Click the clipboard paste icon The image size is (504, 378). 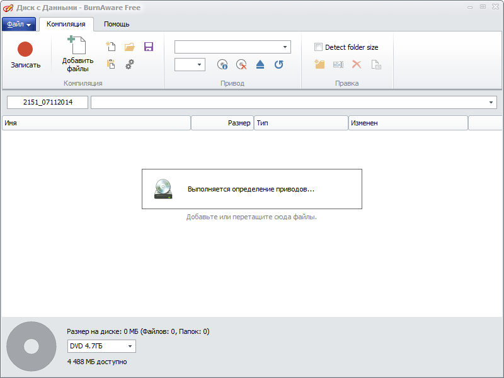tap(111, 64)
